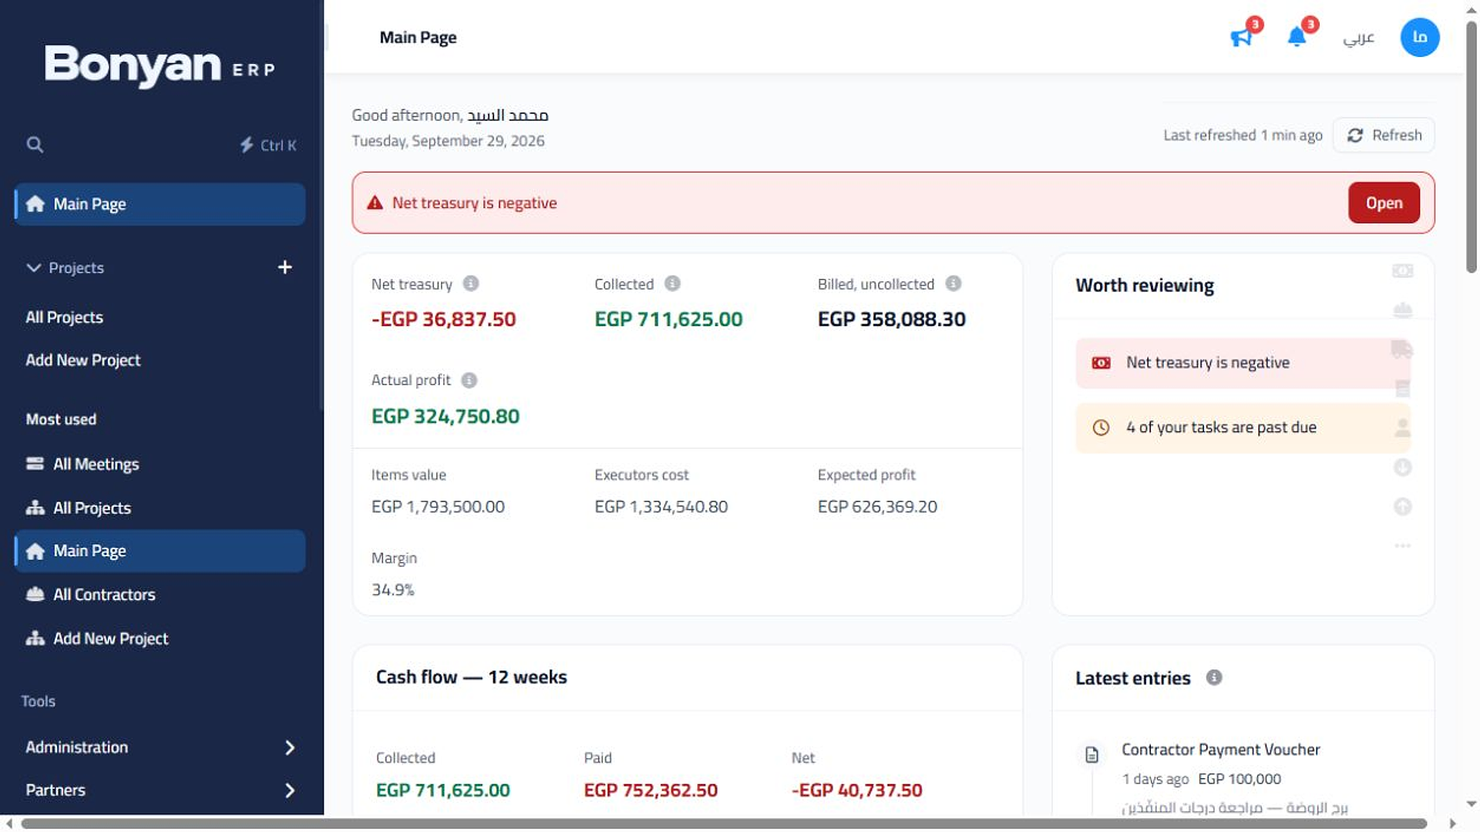The width and height of the screenshot is (1480, 832).
Task: Collapse the Projects section chevron
Action: point(33,267)
